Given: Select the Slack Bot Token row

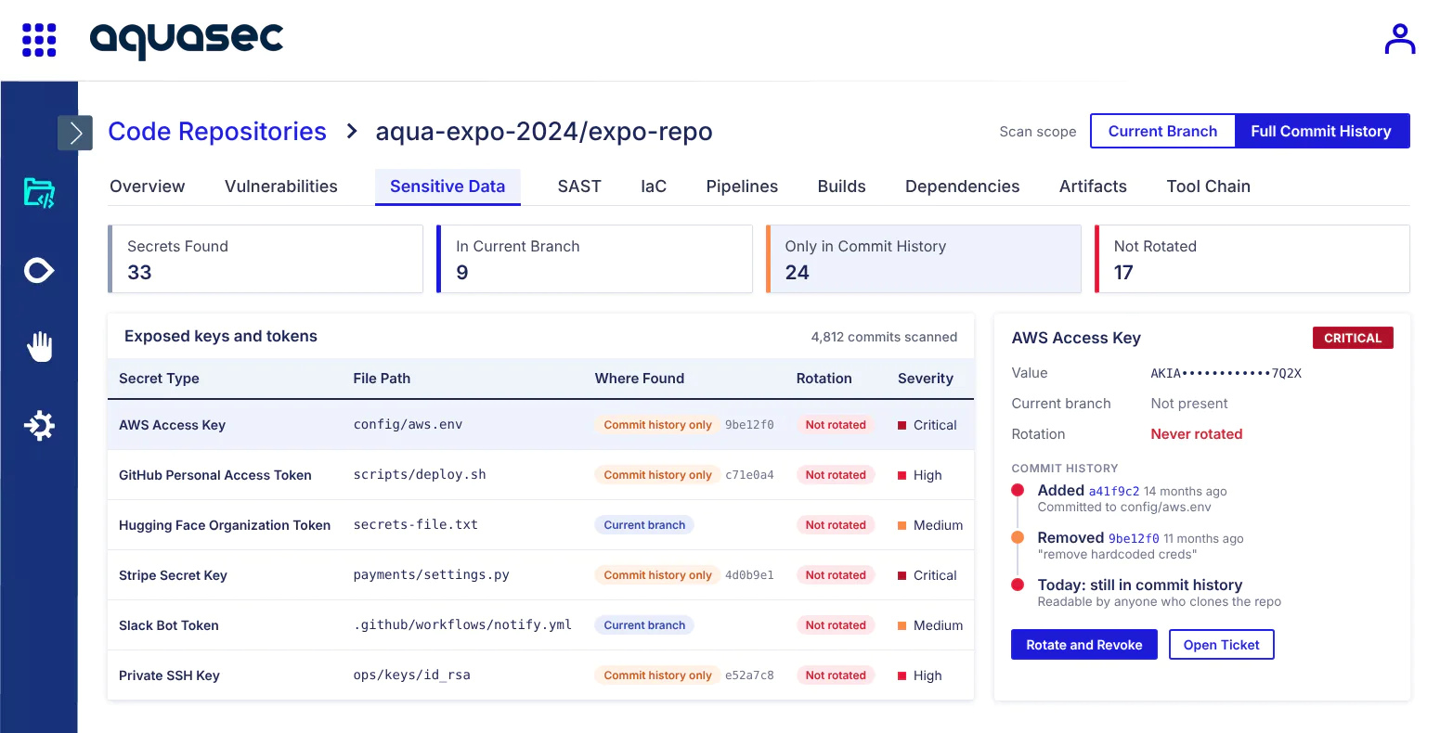Looking at the screenshot, I should pyautogui.click(x=540, y=625).
